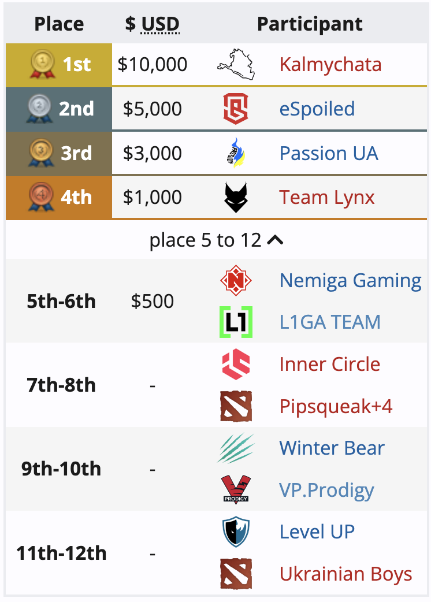Screen dimensions: 431x602
Task: Click the silver 2nd place medal
Action: 38,109
